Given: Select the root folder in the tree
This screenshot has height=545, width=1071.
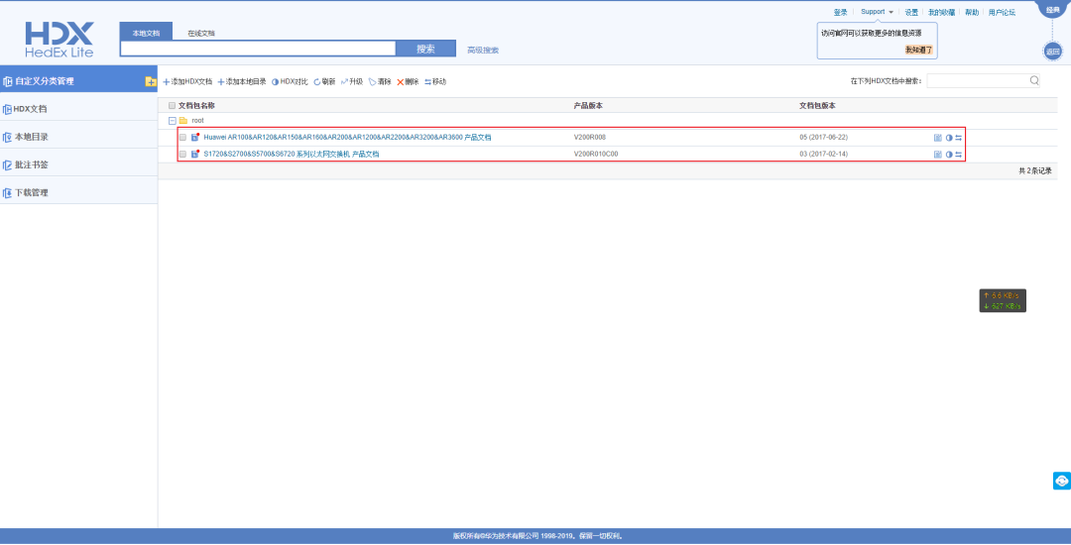Looking at the screenshot, I should click(197, 121).
